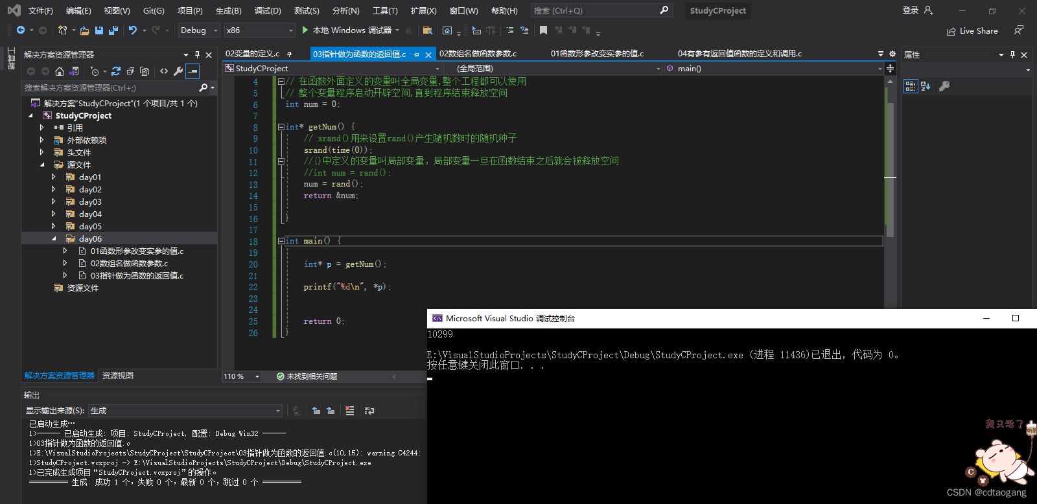Click the StudyCProject project node
The height and width of the screenshot is (504, 1037).
[84, 115]
